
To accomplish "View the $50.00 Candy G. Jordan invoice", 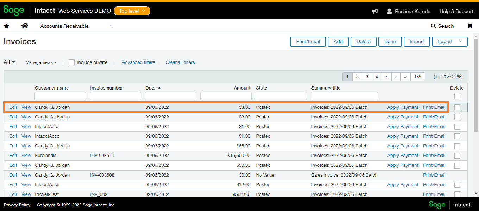I will 26,165.
